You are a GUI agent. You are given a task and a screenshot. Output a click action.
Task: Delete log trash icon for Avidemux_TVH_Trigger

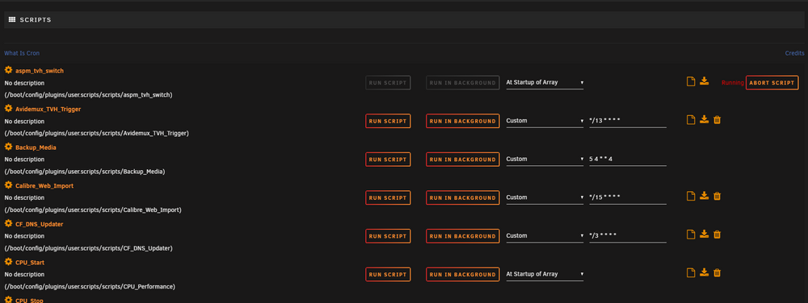717,119
